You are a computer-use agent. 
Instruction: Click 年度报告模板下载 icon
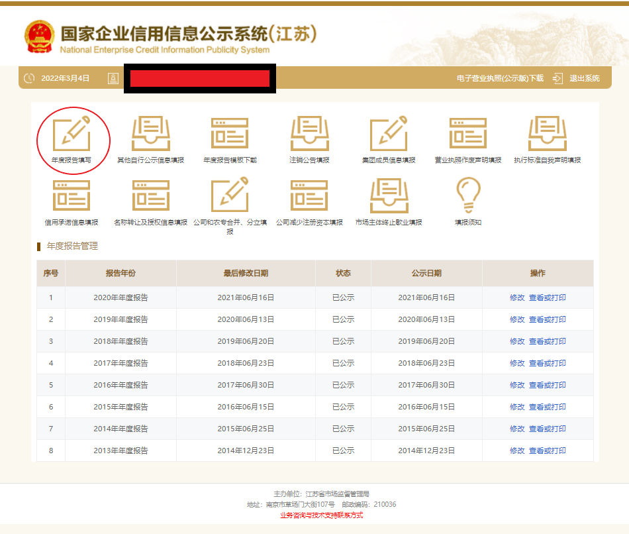click(x=230, y=133)
